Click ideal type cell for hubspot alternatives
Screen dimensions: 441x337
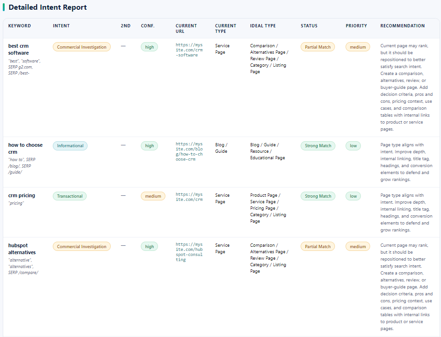click(x=269, y=258)
